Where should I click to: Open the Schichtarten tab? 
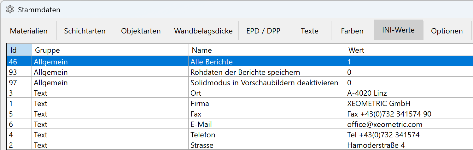point(85,31)
